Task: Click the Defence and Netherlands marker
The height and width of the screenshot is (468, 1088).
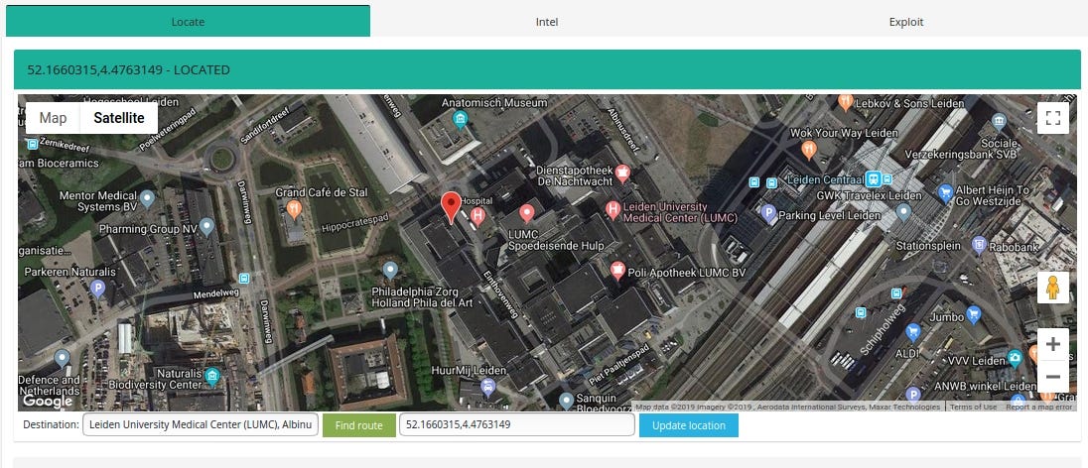Action: [62, 358]
